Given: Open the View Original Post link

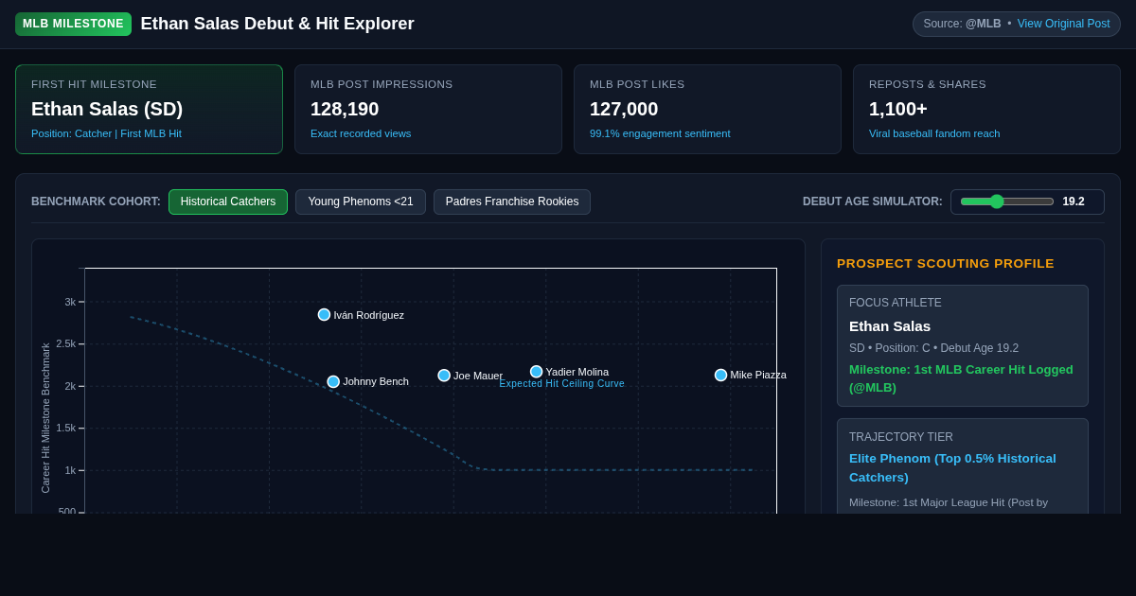Looking at the screenshot, I should (1063, 24).
